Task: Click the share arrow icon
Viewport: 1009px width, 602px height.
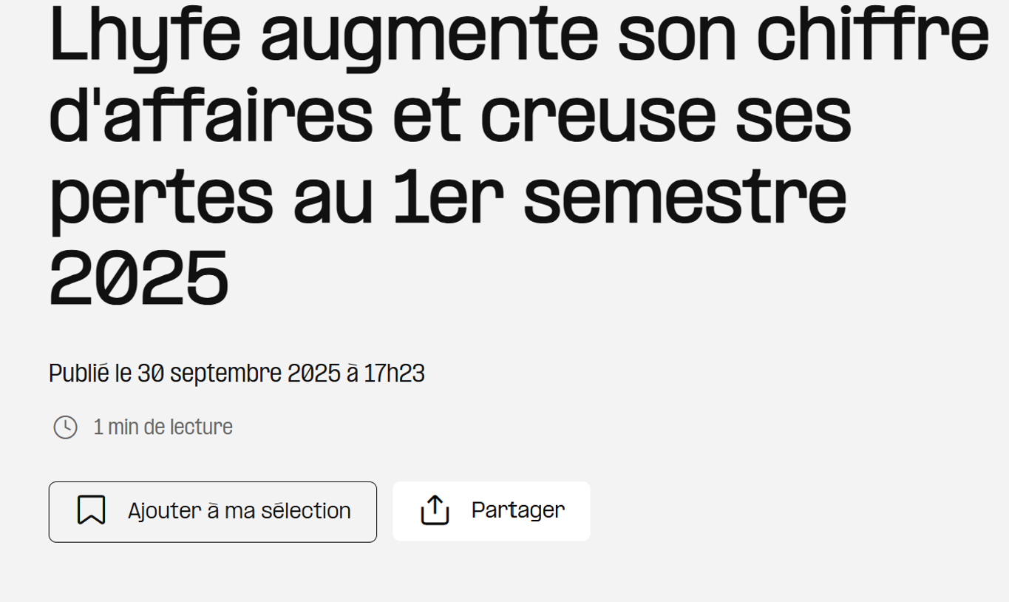Action: pyautogui.click(x=435, y=511)
